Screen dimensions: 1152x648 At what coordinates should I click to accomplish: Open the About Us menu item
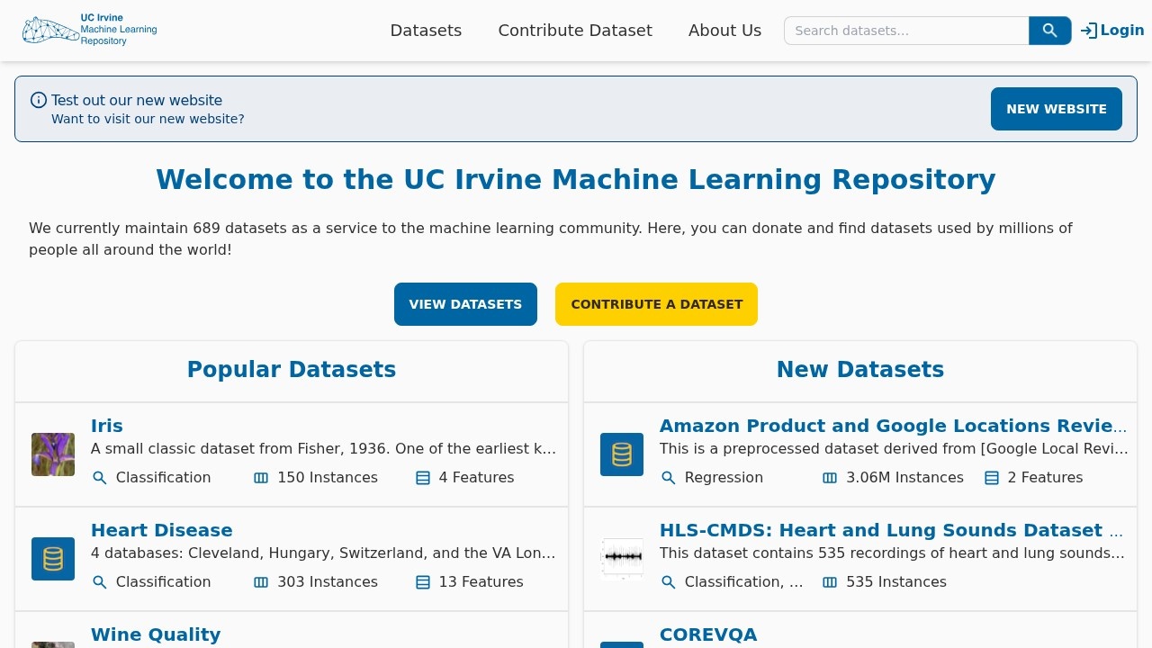click(x=724, y=31)
